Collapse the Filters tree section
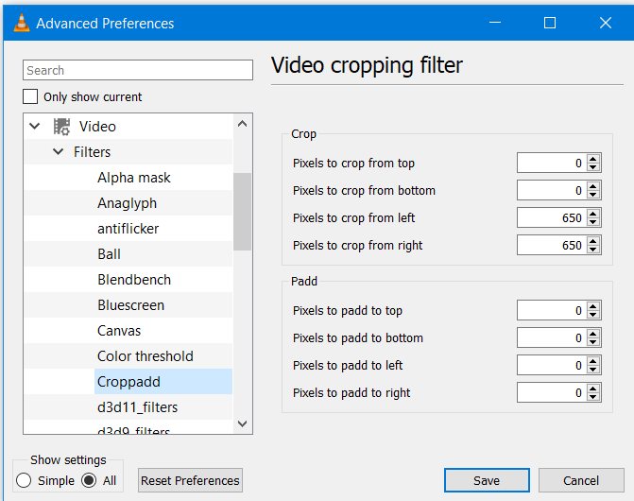Image resolution: width=634 pixels, height=501 pixels. [x=58, y=152]
